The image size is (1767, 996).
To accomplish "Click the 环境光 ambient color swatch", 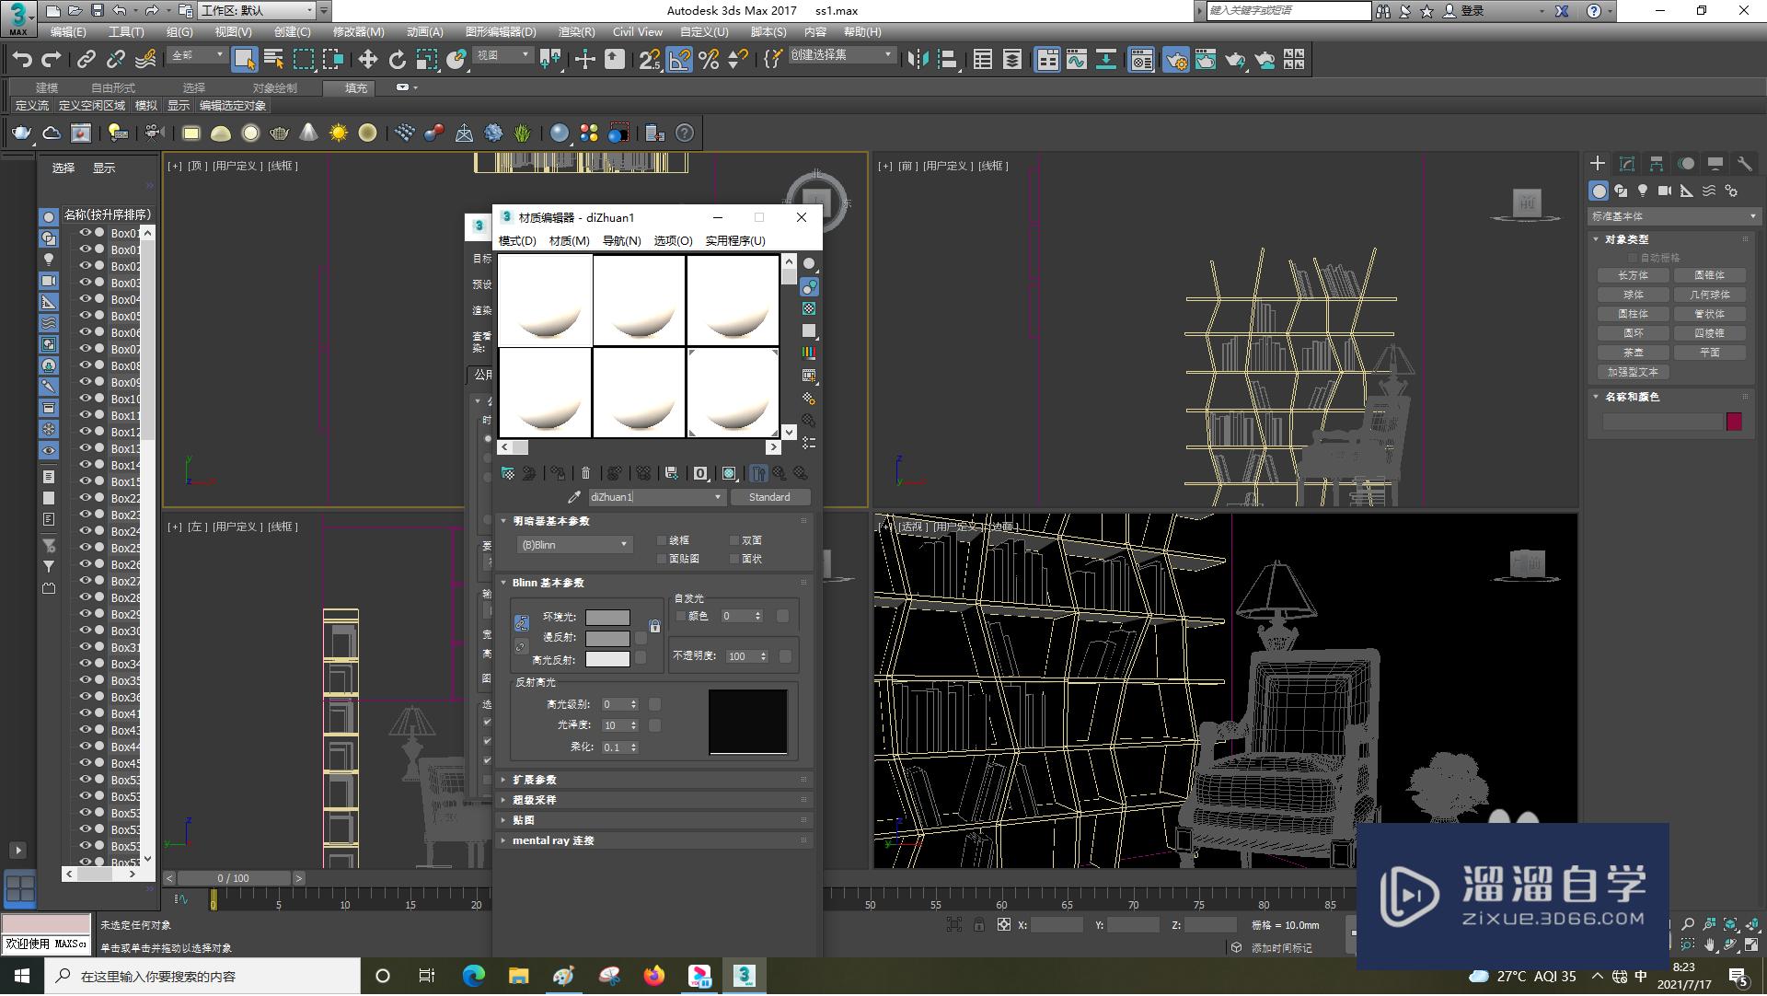I will [x=607, y=617].
